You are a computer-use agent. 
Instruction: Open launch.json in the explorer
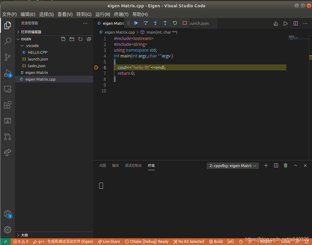[x=54, y=59]
